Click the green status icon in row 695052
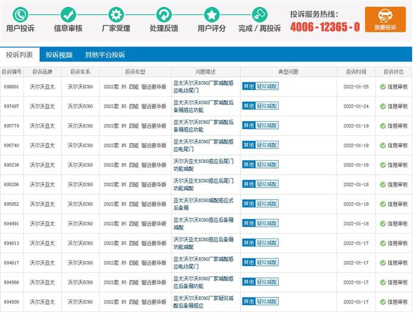The width and height of the screenshot is (417, 313). pyautogui.click(x=382, y=204)
